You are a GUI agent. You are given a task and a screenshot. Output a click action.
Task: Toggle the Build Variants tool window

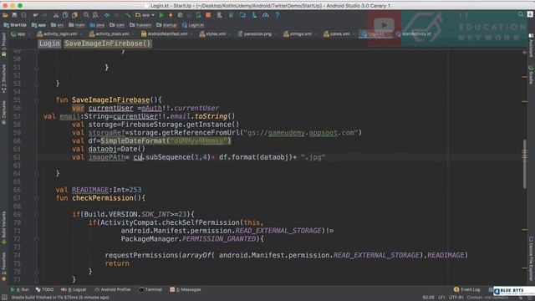pyautogui.click(x=3, y=227)
